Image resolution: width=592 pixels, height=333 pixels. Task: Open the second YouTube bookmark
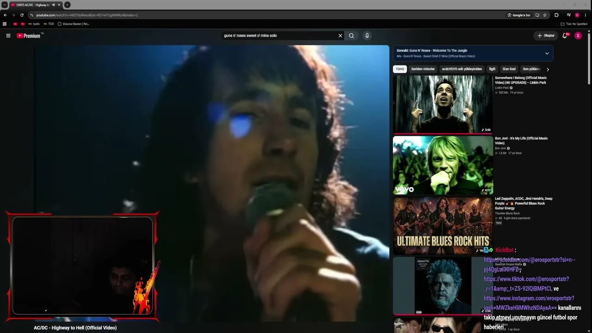point(23,24)
